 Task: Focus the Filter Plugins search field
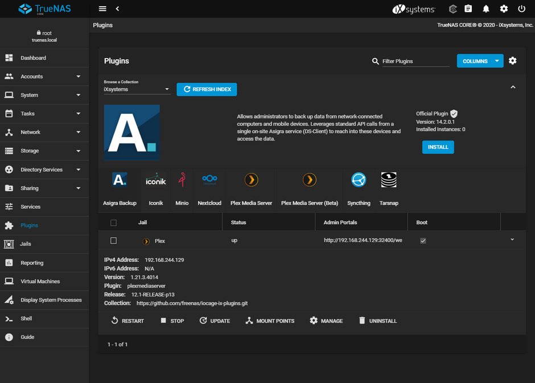click(x=415, y=61)
